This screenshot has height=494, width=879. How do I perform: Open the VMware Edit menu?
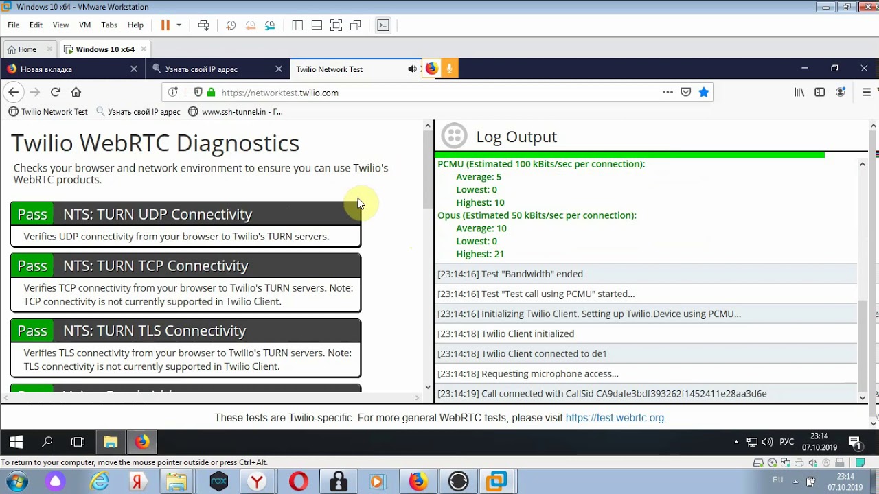click(x=36, y=25)
